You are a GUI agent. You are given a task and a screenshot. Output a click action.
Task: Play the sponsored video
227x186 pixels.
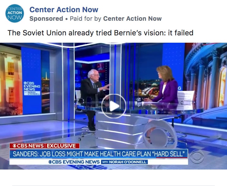point(113,106)
